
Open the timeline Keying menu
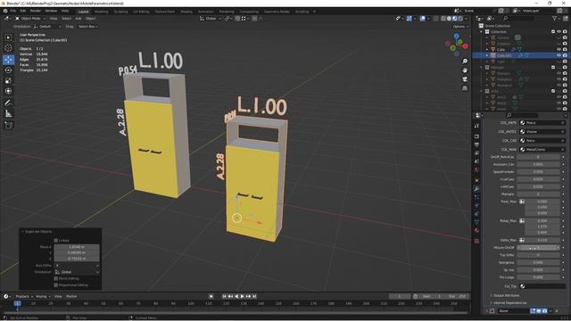click(43, 296)
